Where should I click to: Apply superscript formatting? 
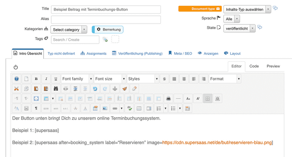click(x=198, y=99)
